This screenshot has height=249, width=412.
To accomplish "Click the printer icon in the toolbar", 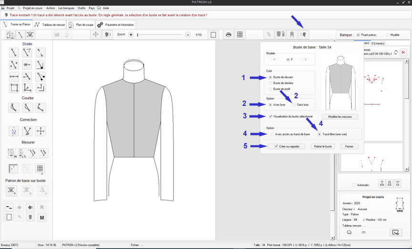I will 228,35.
